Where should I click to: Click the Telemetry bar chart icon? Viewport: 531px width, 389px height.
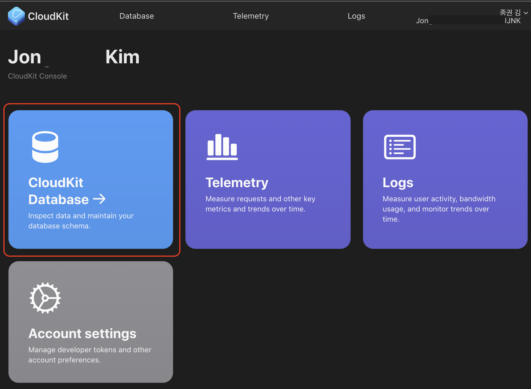coord(222,147)
